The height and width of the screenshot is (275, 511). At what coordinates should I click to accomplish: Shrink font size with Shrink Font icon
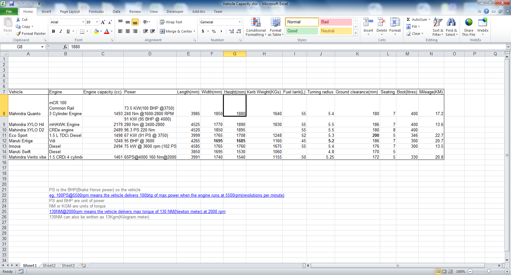pos(110,22)
